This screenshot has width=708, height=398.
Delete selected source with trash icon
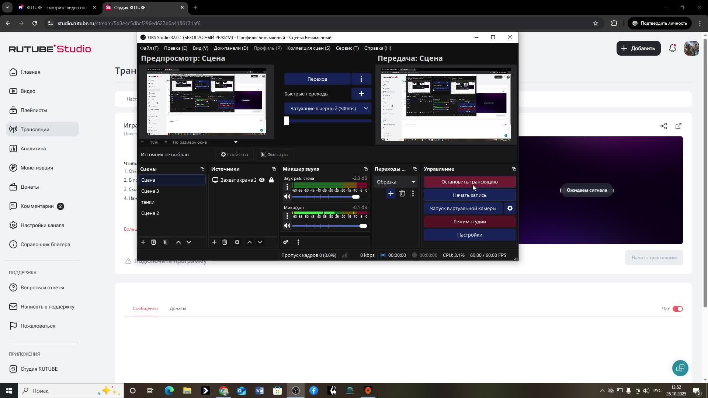point(225,242)
